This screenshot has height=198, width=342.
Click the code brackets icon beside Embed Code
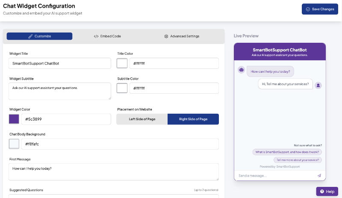(x=96, y=36)
